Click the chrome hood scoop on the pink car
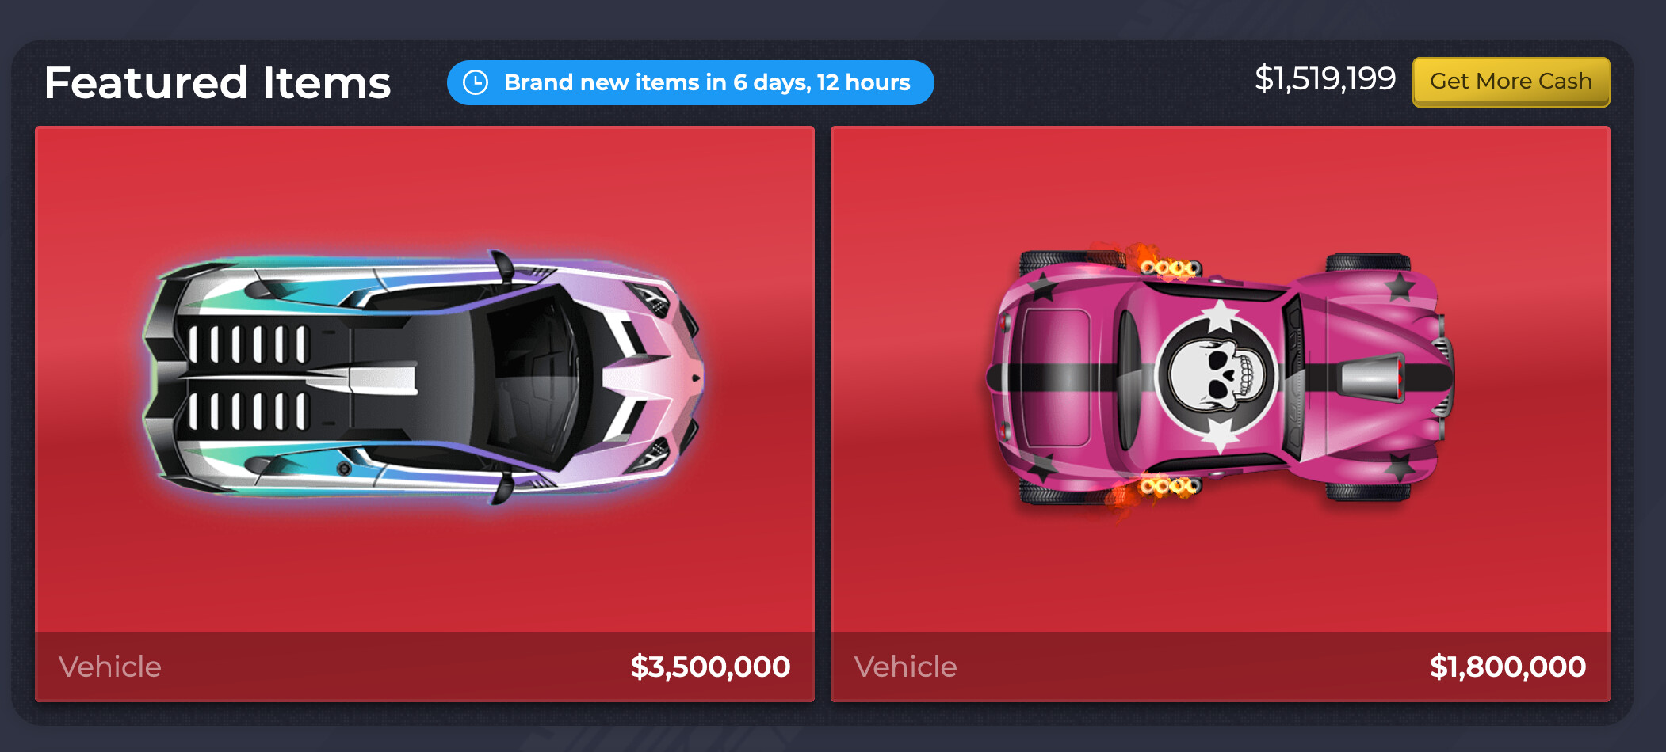The width and height of the screenshot is (1666, 752). point(1370,376)
